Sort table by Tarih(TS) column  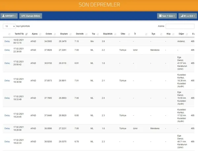(x=19, y=34)
